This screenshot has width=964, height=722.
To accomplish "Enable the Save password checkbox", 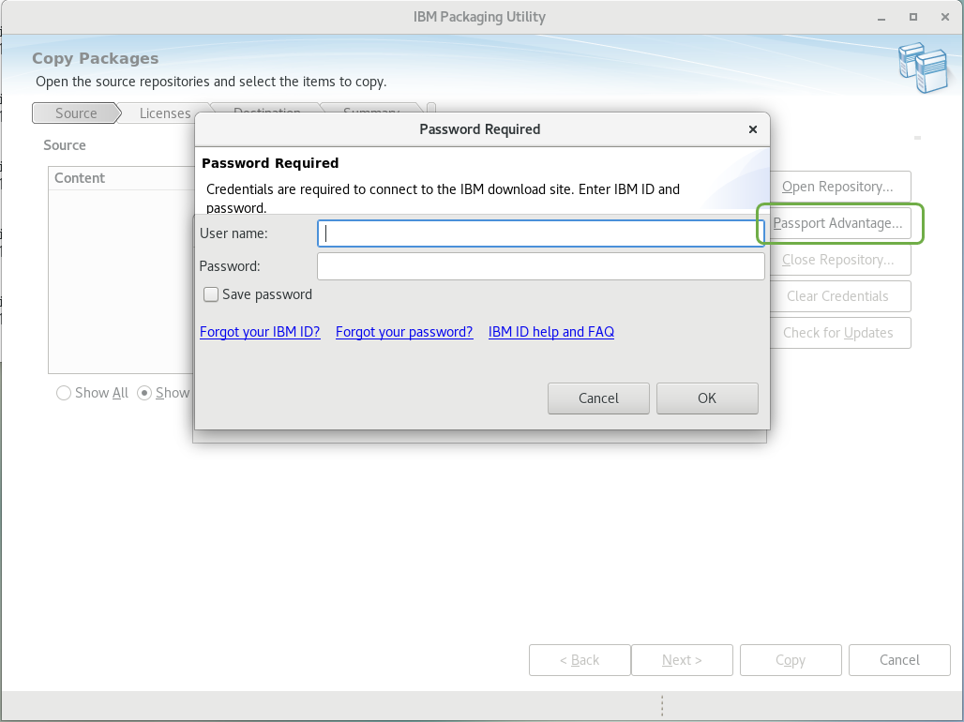I will (211, 294).
